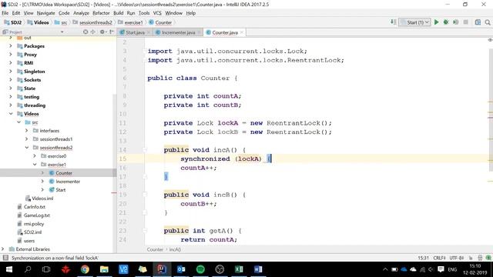The width and height of the screenshot is (493, 277).
Task: Click the stop process button
Action: (465, 22)
